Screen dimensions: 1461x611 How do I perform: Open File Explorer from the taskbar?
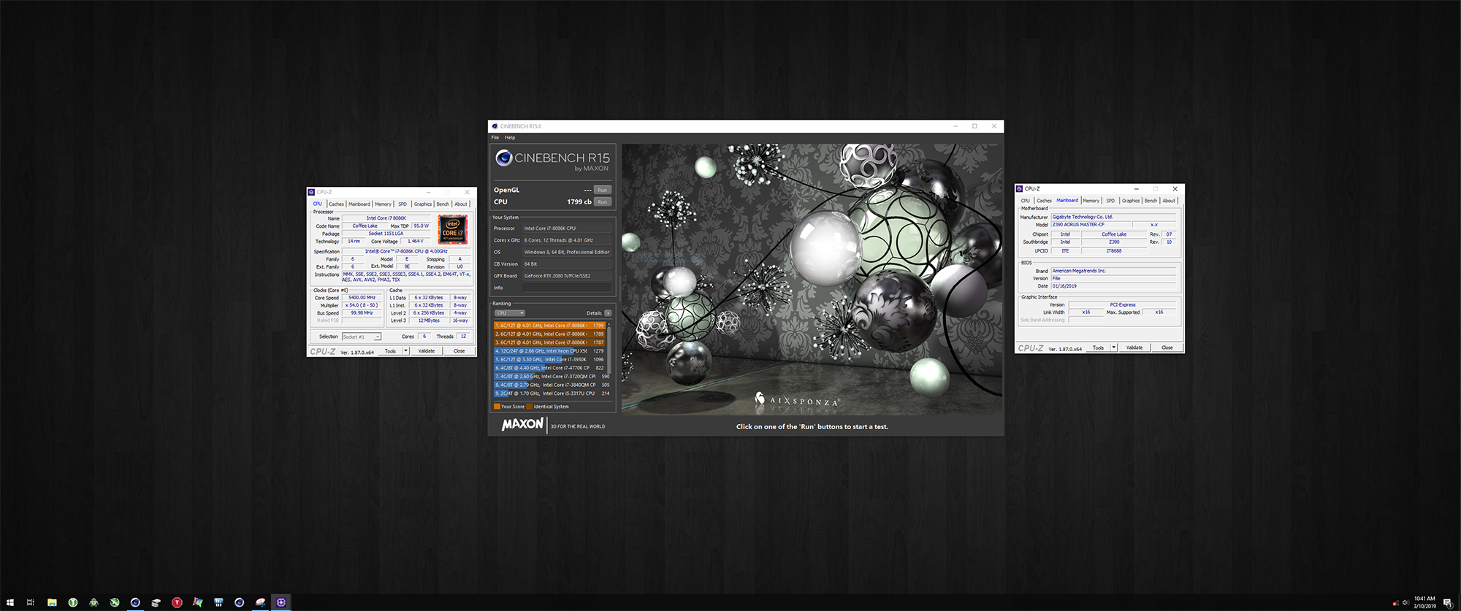pos(52,602)
